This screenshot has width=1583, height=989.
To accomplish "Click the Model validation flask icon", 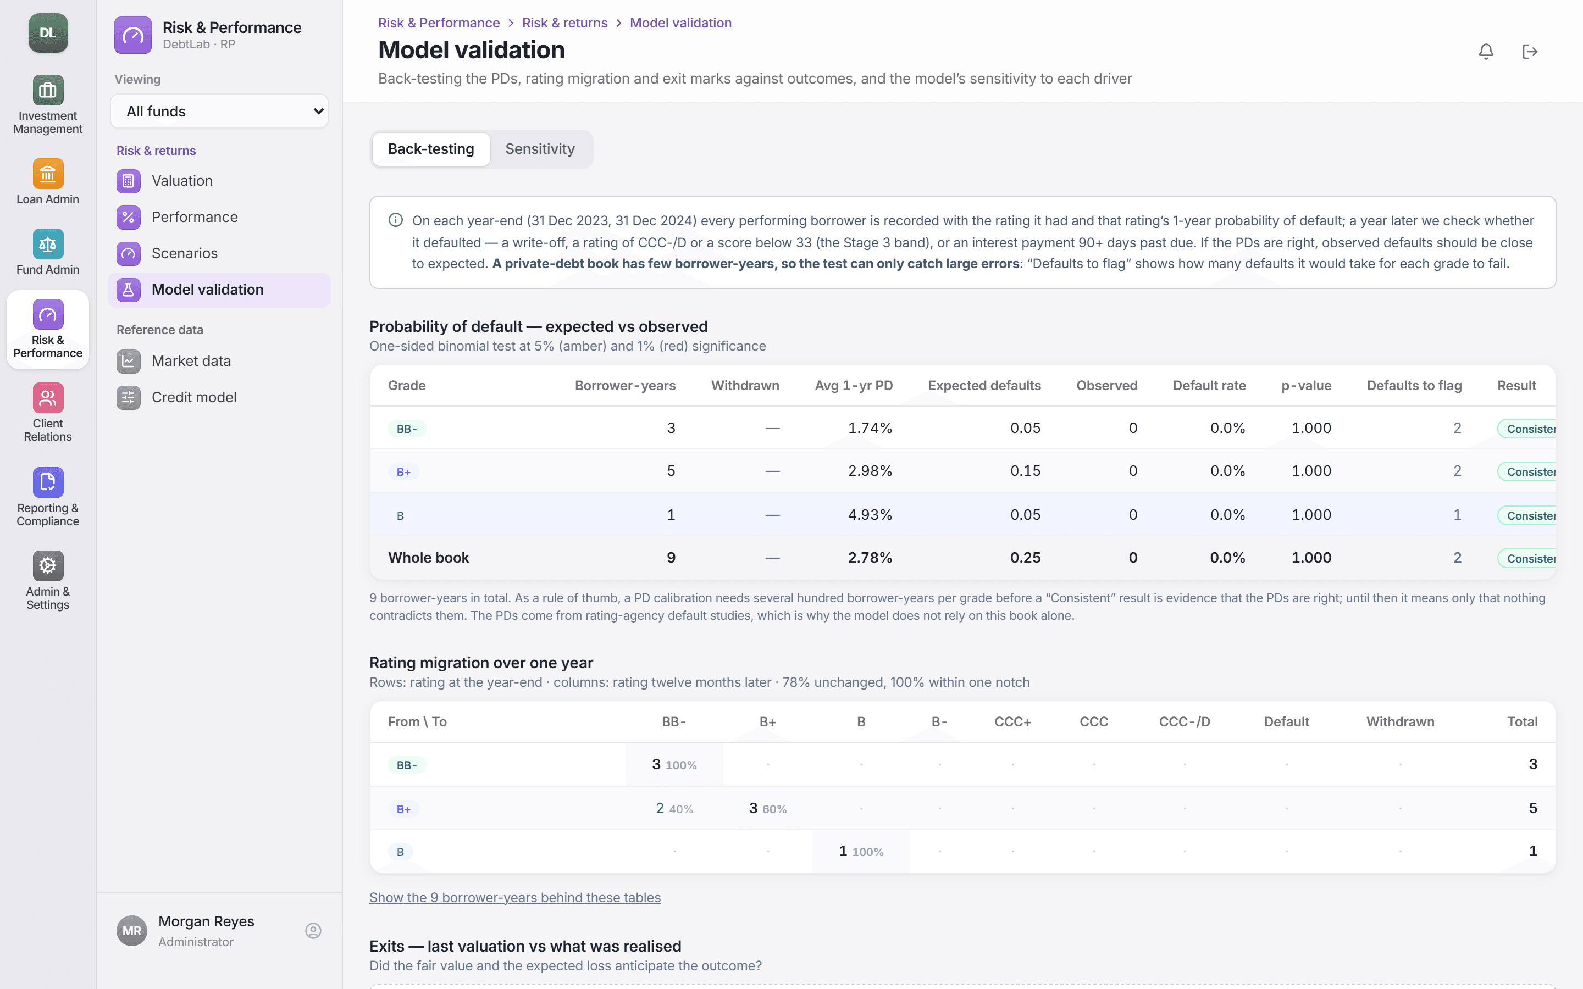I will click(x=128, y=290).
